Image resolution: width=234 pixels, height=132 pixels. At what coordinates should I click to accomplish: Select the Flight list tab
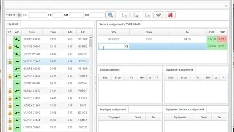pos(13,24)
